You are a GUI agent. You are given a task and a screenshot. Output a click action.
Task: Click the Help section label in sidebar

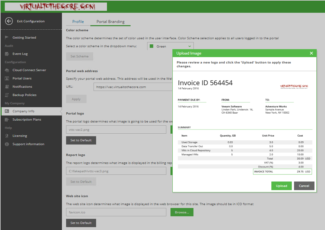pos(8,128)
